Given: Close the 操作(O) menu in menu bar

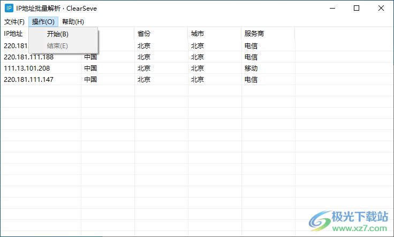Looking at the screenshot, I should pyautogui.click(x=43, y=22).
